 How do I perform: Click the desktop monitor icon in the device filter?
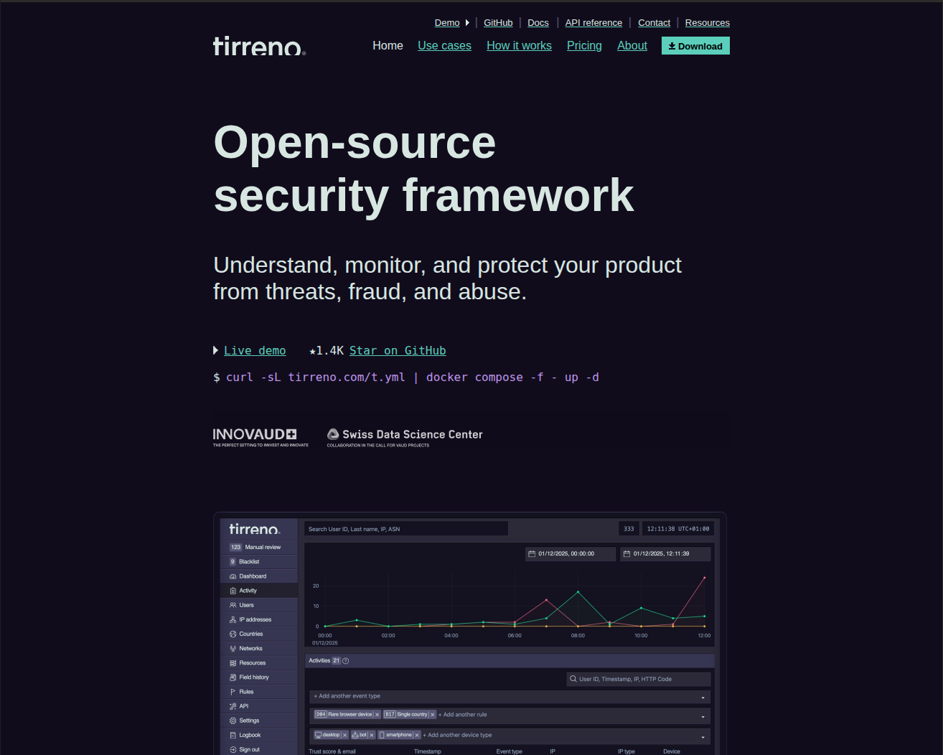pyautogui.click(x=319, y=735)
